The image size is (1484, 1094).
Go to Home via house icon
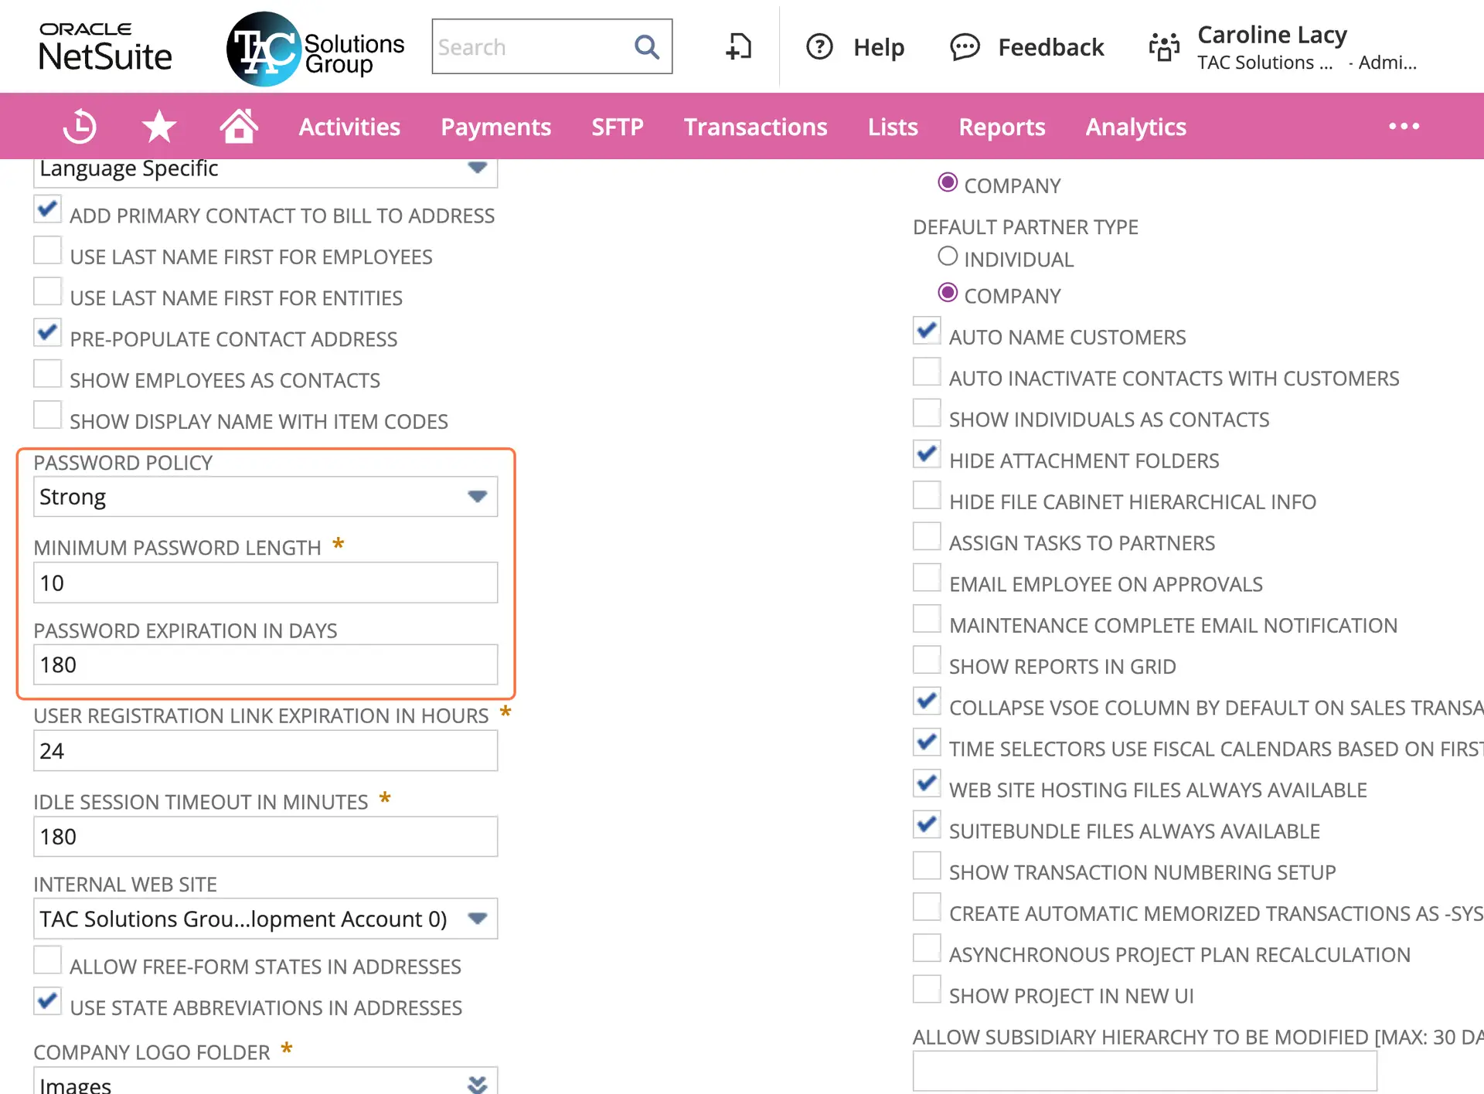pos(238,126)
